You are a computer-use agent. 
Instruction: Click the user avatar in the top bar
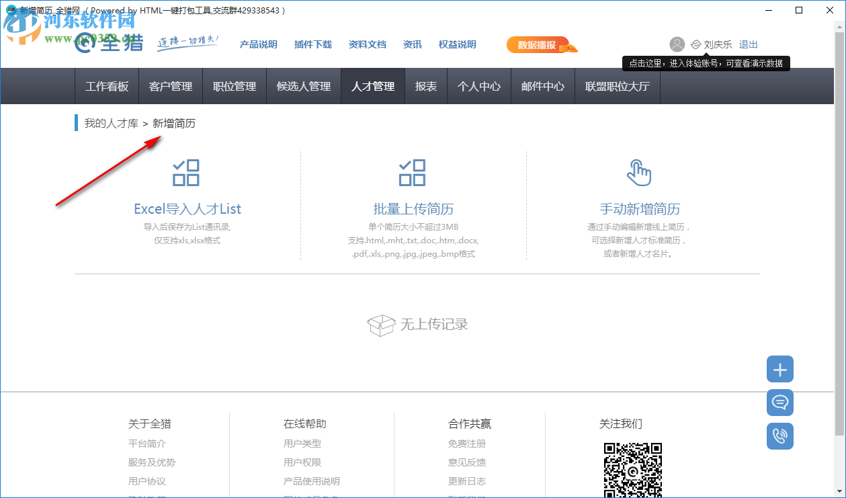(677, 44)
